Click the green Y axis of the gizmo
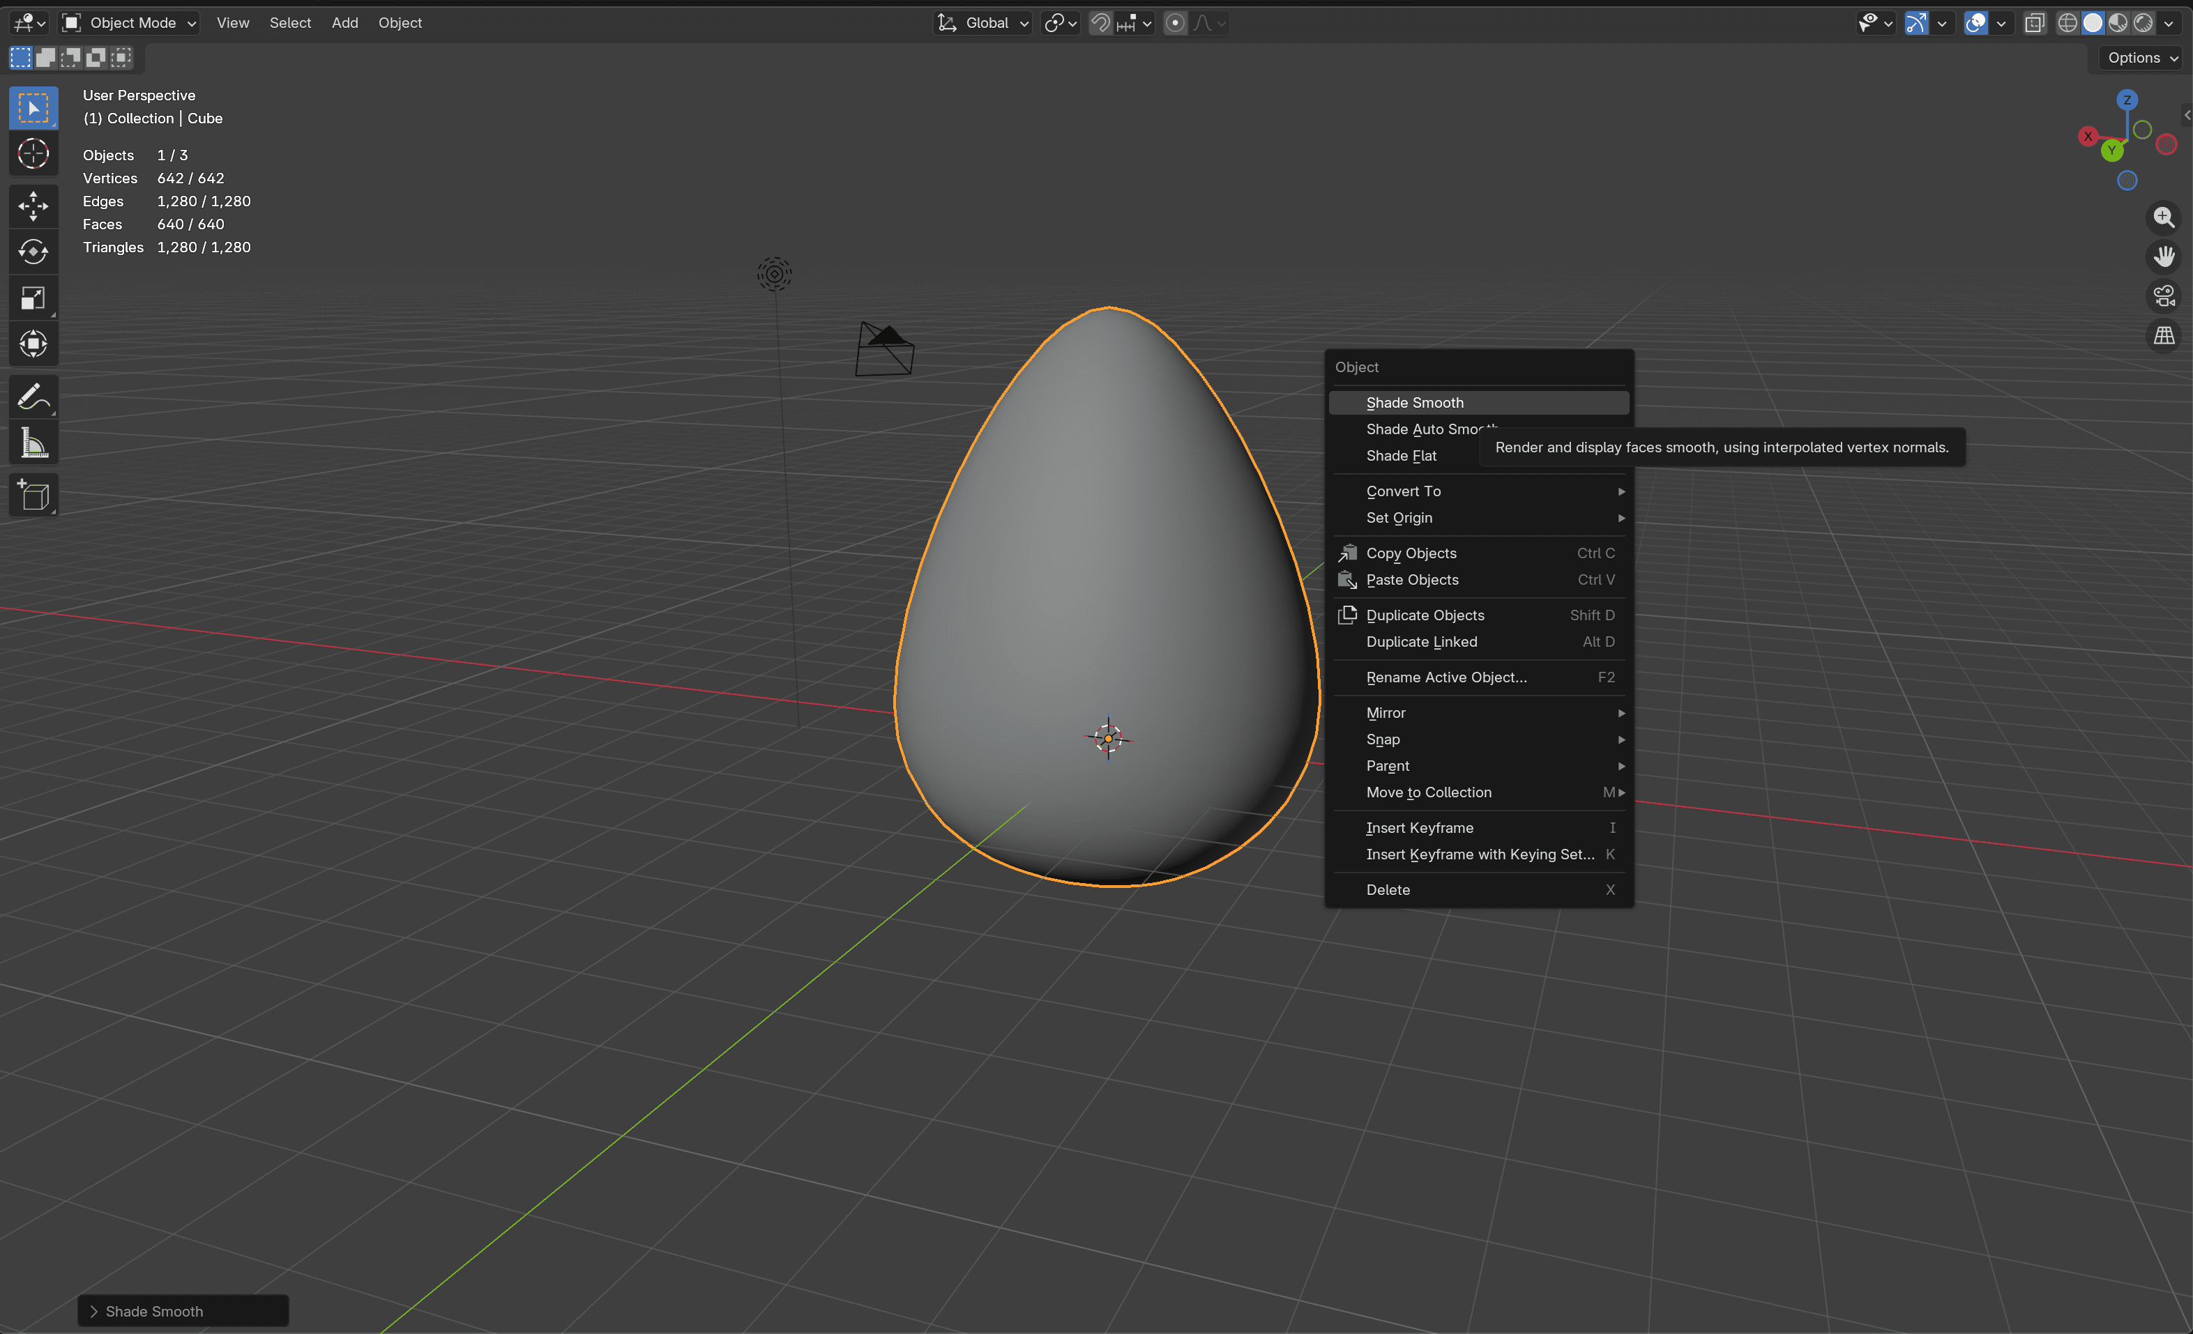The width and height of the screenshot is (2193, 1334). click(2112, 151)
